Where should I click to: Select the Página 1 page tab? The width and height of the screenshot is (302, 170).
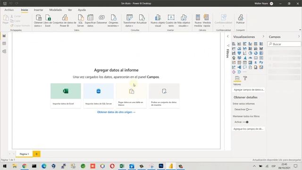[x=24, y=154]
